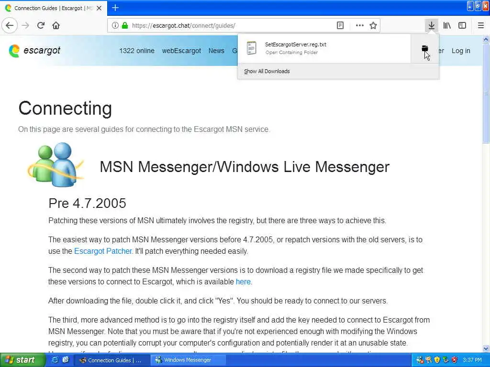Click the green padlock security icon
Image resolution: width=490 pixels, height=367 pixels.
point(125,25)
